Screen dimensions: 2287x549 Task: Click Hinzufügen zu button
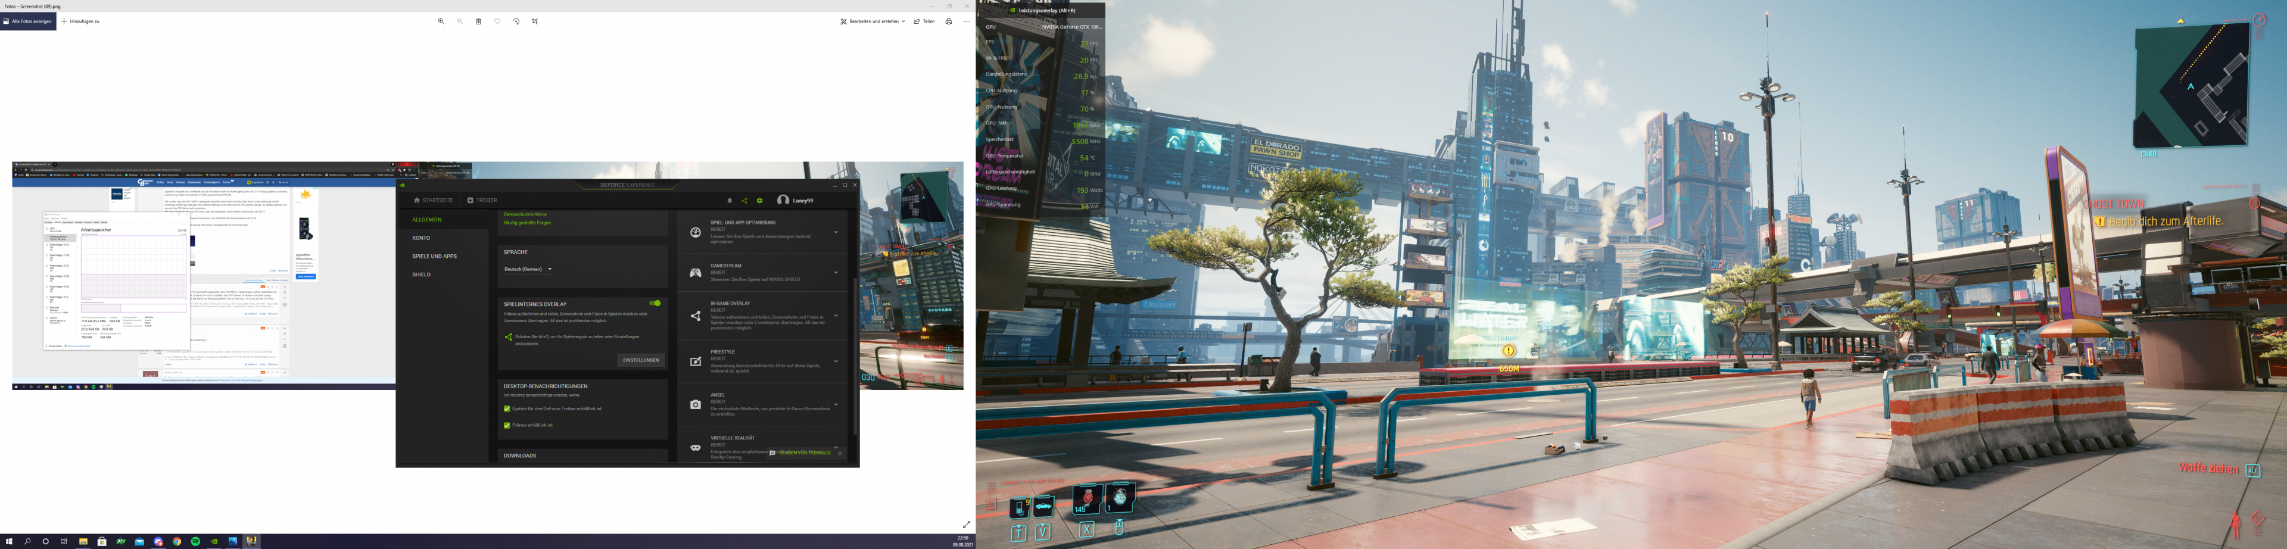pyautogui.click(x=81, y=21)
